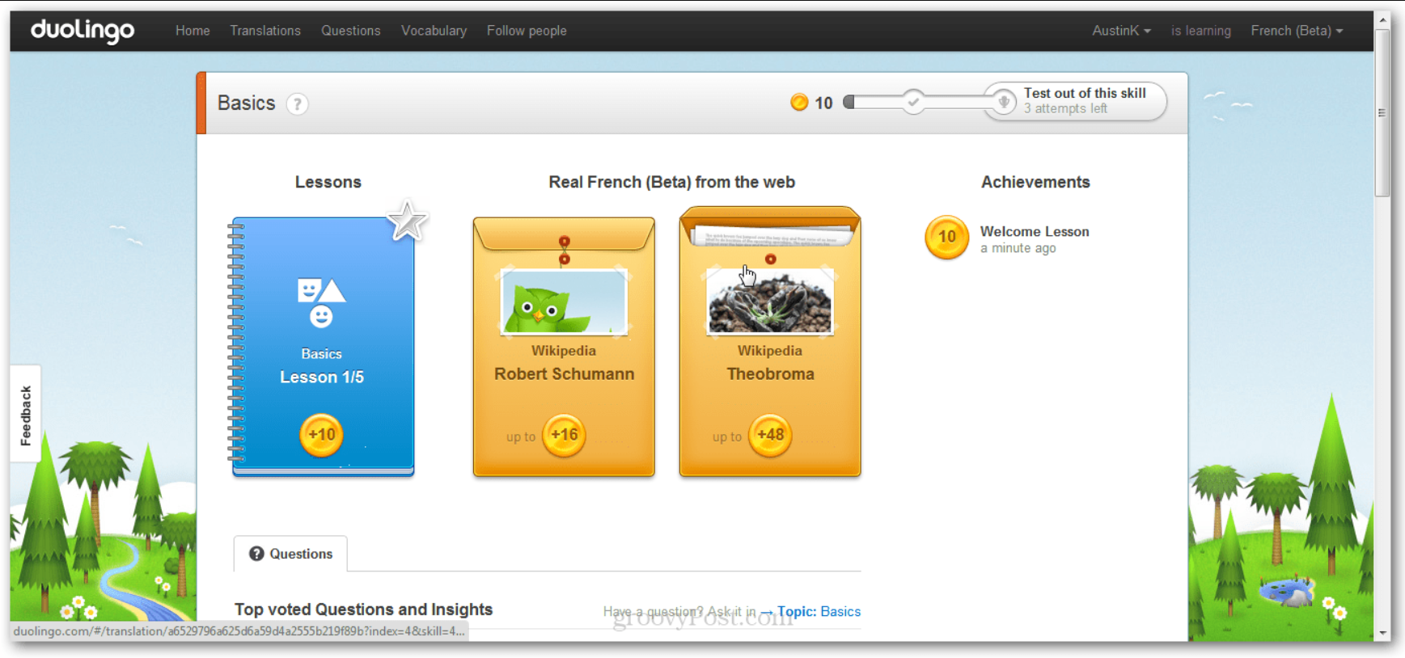Image resolution: width=1405 pixels, height=658 pixels.
Task: Click the scrollbar down arrow
Action: 1382,633
